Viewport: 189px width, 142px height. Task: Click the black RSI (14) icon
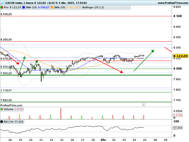point(2,122)
